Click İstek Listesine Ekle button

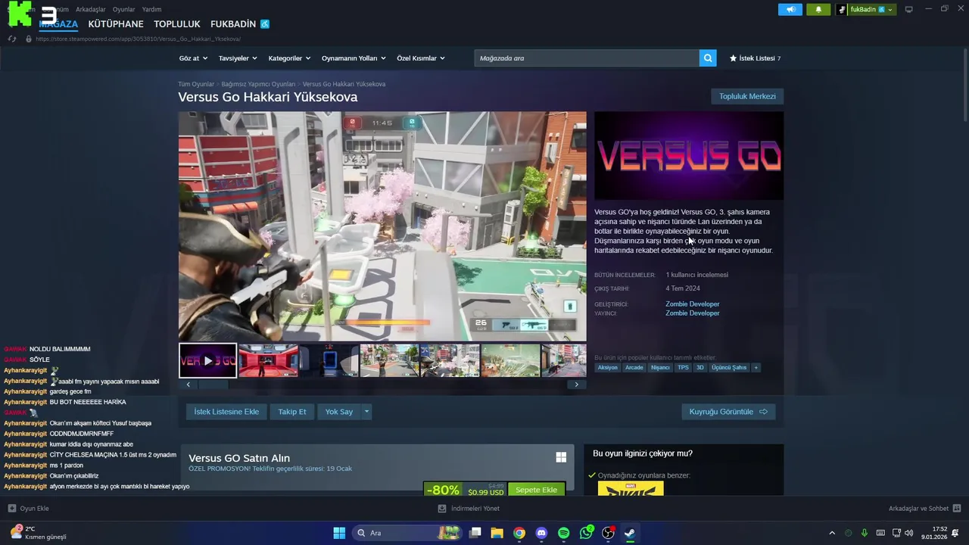coord(226,412)
